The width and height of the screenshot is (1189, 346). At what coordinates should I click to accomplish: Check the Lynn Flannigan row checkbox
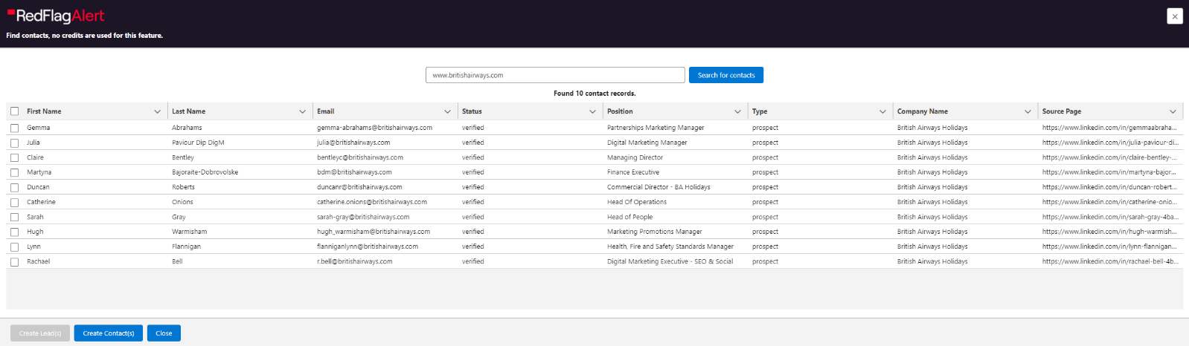[14, 247]
